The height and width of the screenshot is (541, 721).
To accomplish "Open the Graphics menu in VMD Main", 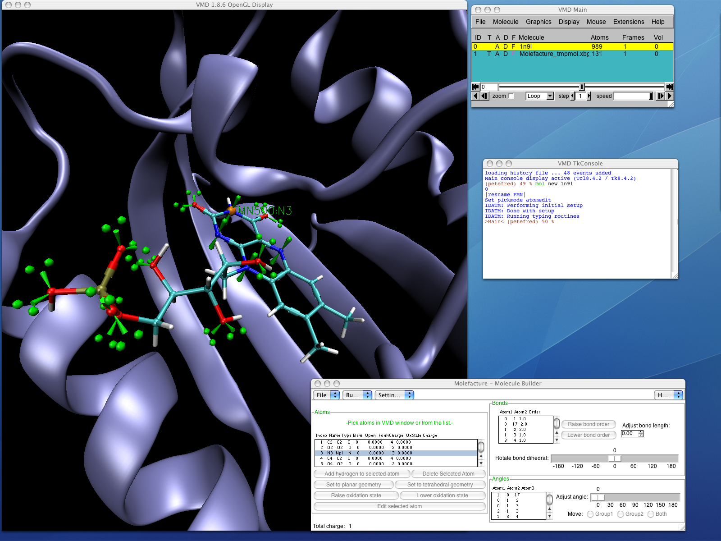I will (538, 22).
